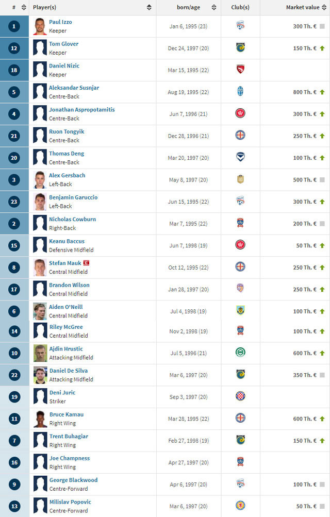The width and height of the screenshot is (330, 517).
Task: Click Deni Juric's checkered club crest
Action: [240, 396]
